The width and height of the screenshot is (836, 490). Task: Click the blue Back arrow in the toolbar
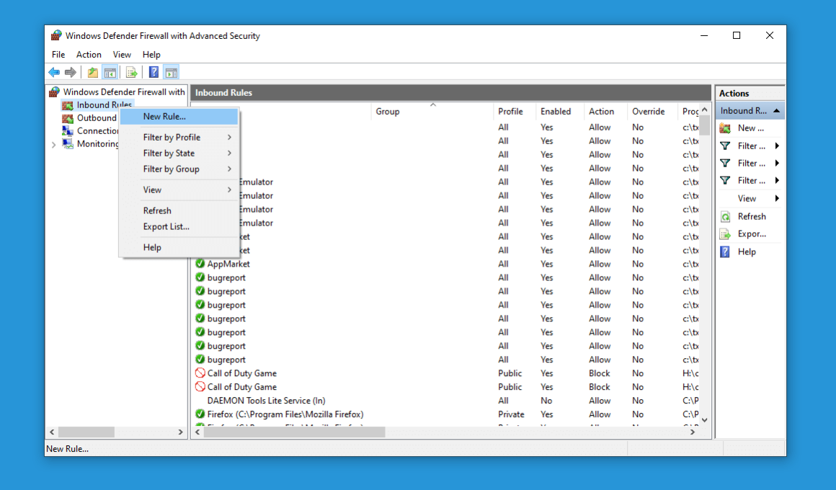click(x=54, y=73)
